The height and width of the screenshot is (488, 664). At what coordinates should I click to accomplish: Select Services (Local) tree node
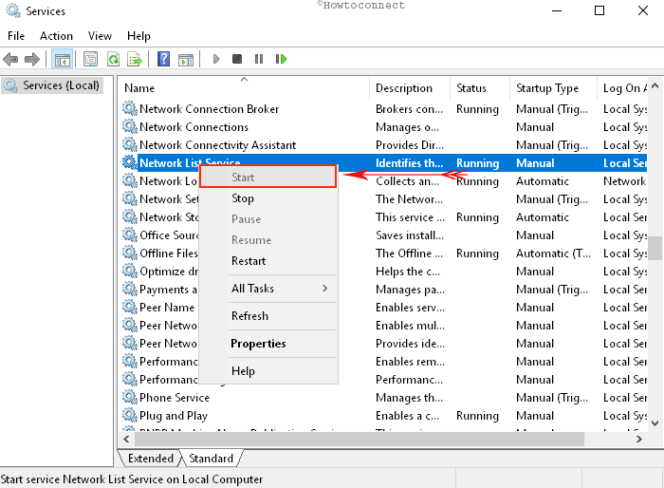pos(52,85)
